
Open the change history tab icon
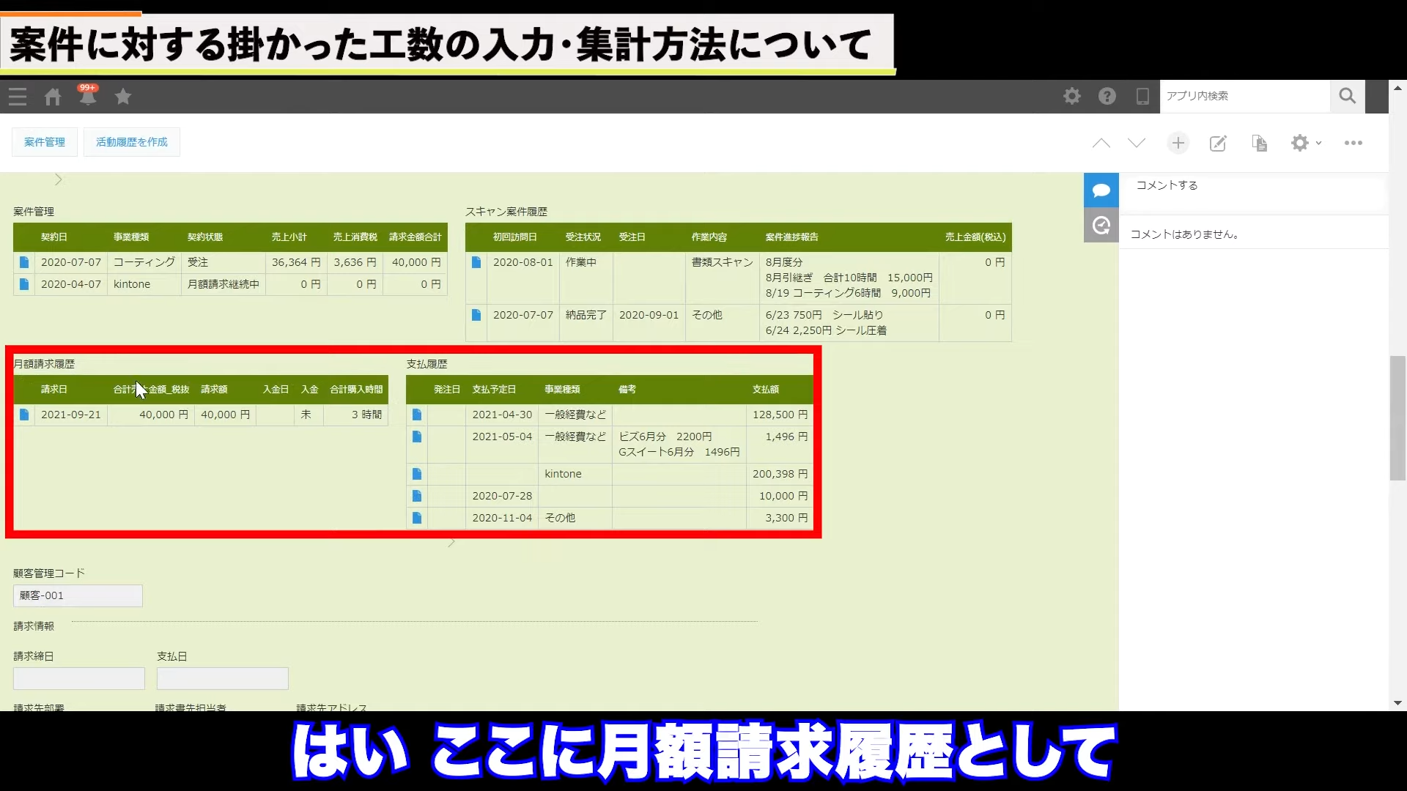coord(1101,225)
